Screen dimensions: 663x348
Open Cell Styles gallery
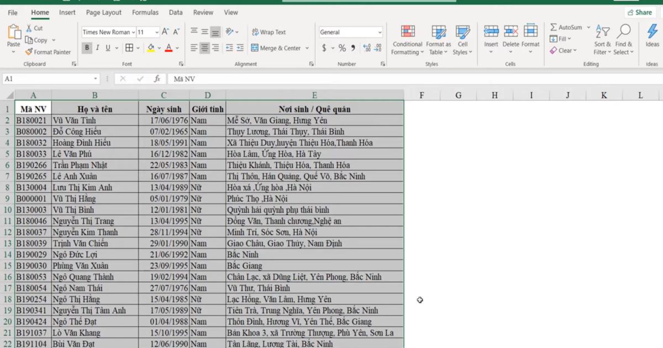coord(462,40)
